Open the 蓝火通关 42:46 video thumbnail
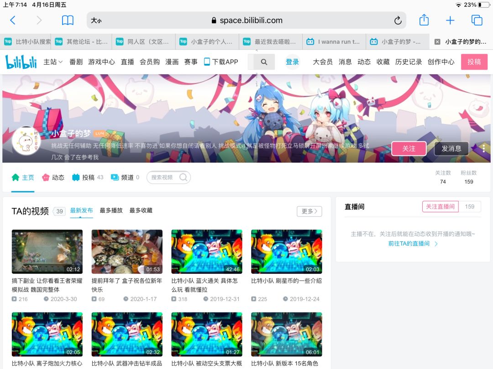The width and height of the screenshot is (493, 369). click(207, 251)
